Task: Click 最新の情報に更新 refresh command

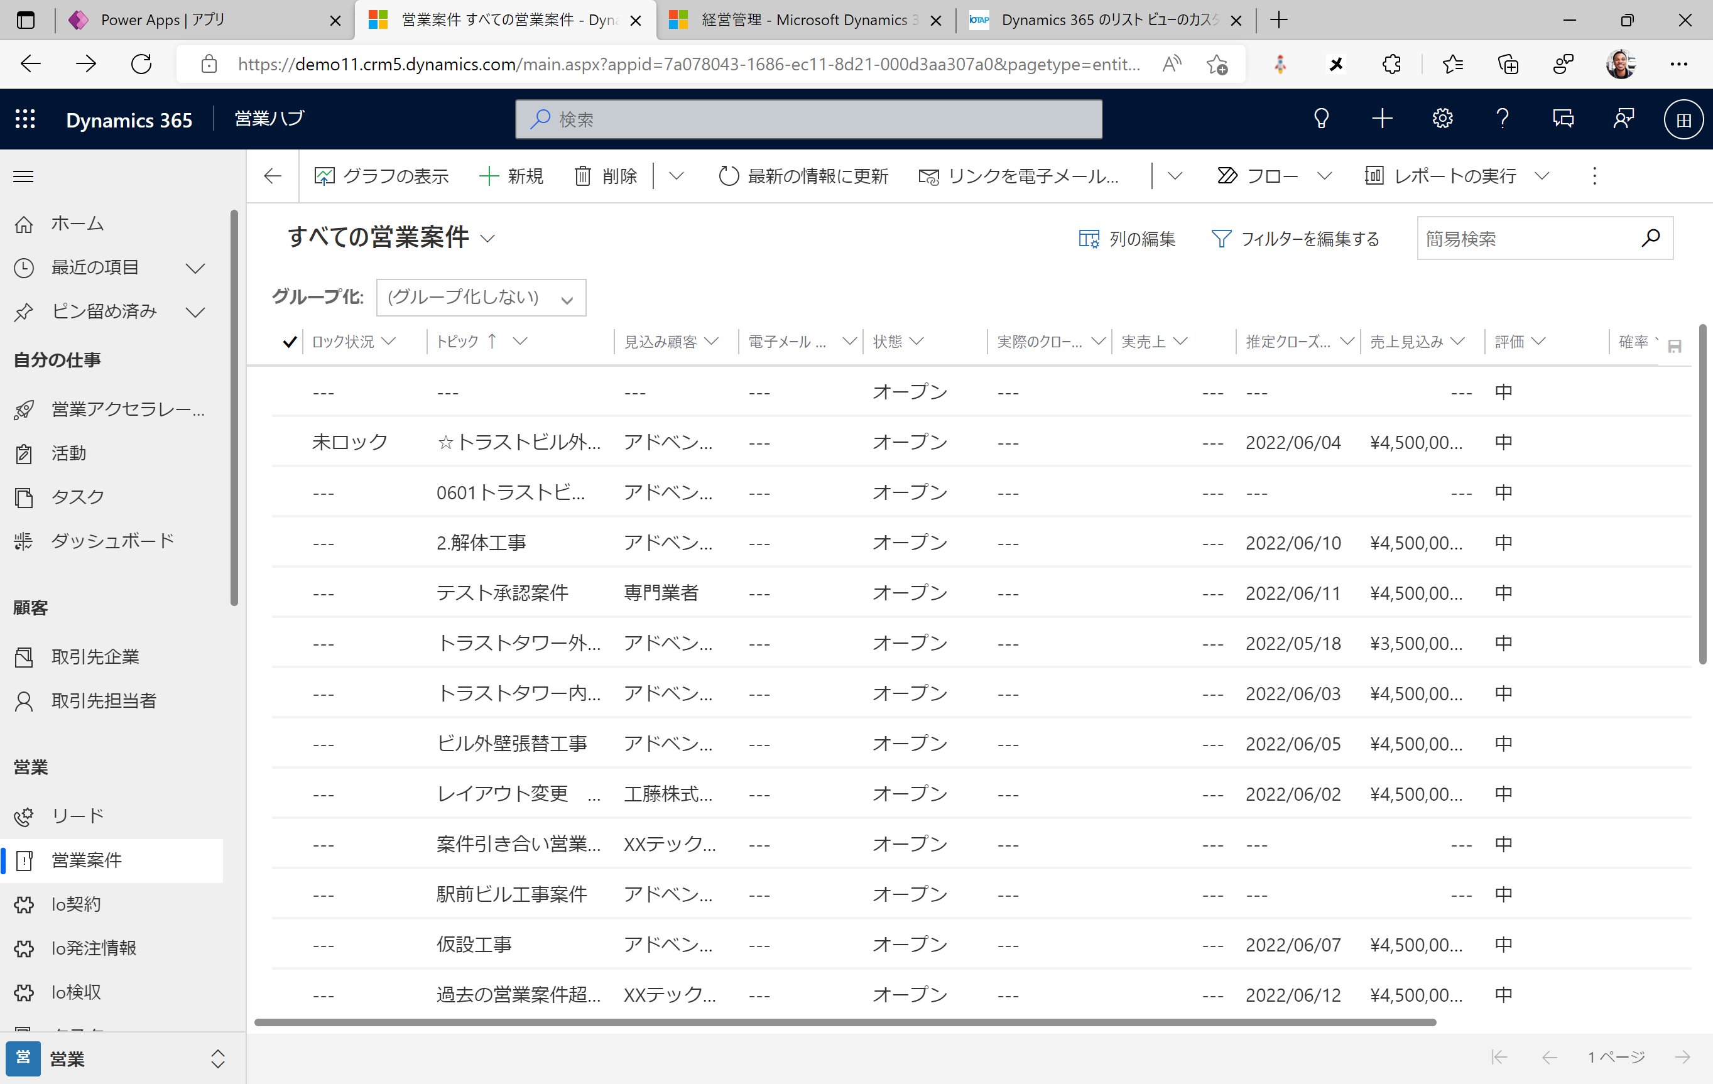Action: click(803, 176)
